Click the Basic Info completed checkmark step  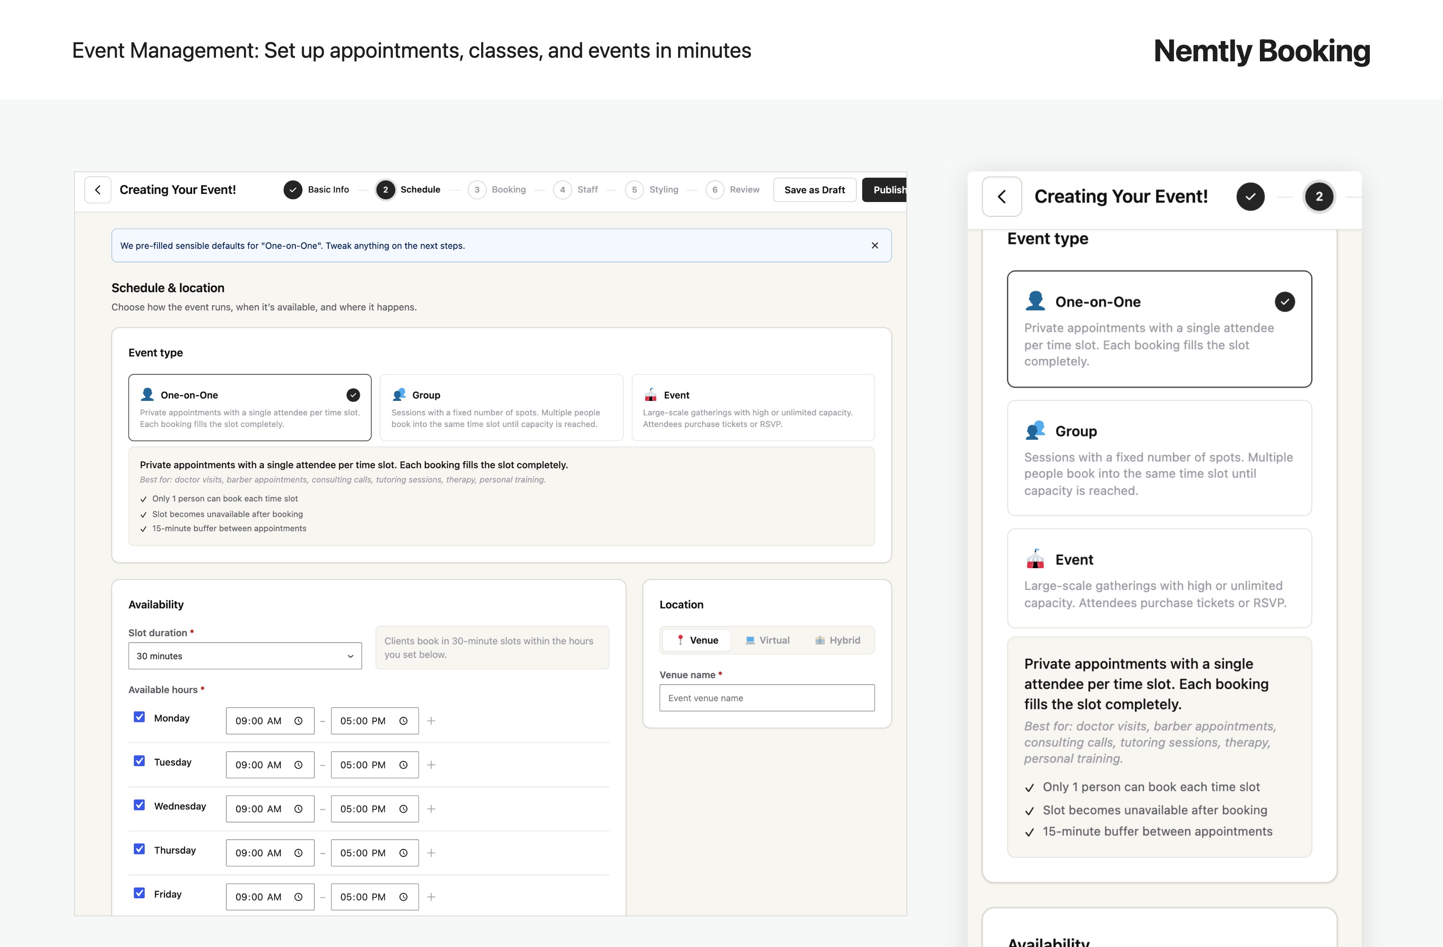[x=293, y=190]
